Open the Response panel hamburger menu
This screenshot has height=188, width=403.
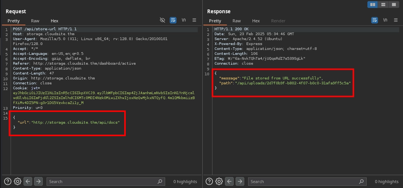[x=396, y=20]
